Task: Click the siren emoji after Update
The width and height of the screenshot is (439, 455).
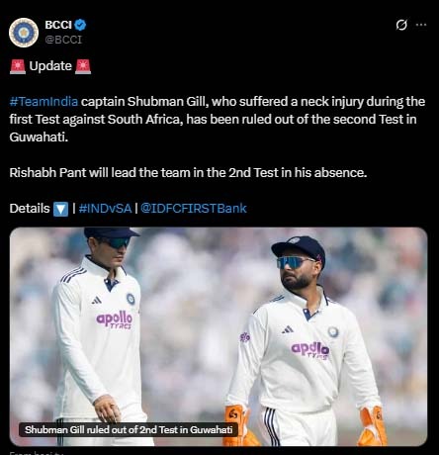Action: tap(83, 66)
